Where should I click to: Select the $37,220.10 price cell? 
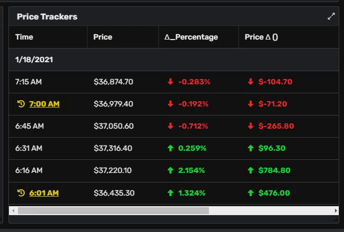point(112,170)
